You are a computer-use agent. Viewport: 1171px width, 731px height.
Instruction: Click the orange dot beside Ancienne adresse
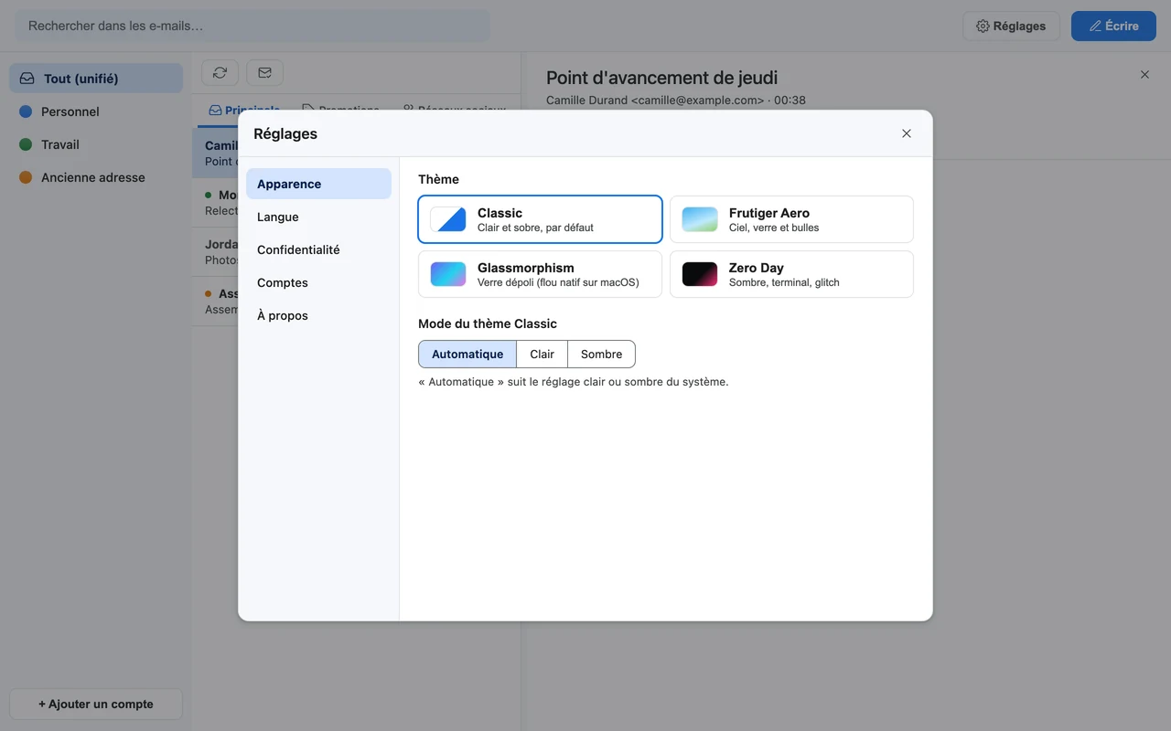(x=26, y=177)
